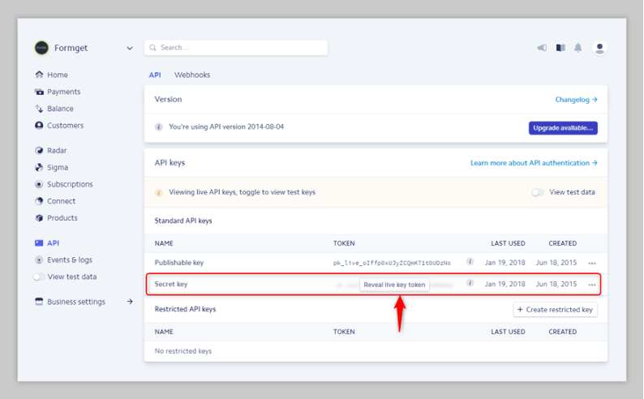Image resolution: width=644 pixels, height=399 pixels.
Task: Click the info icon beside Secret key token
Action: [470, 283]
